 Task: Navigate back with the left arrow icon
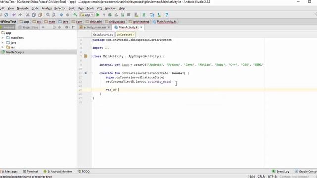pyautogui.click(x=61, y=15)
